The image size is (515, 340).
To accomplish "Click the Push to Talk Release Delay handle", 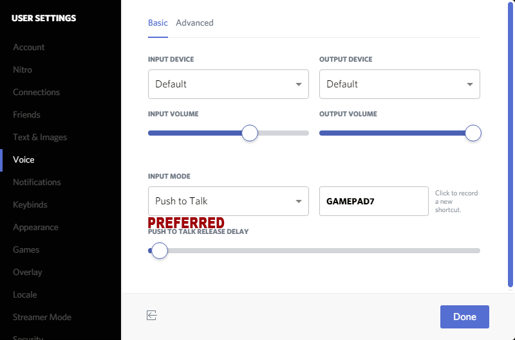I will (x=159, y=250).
